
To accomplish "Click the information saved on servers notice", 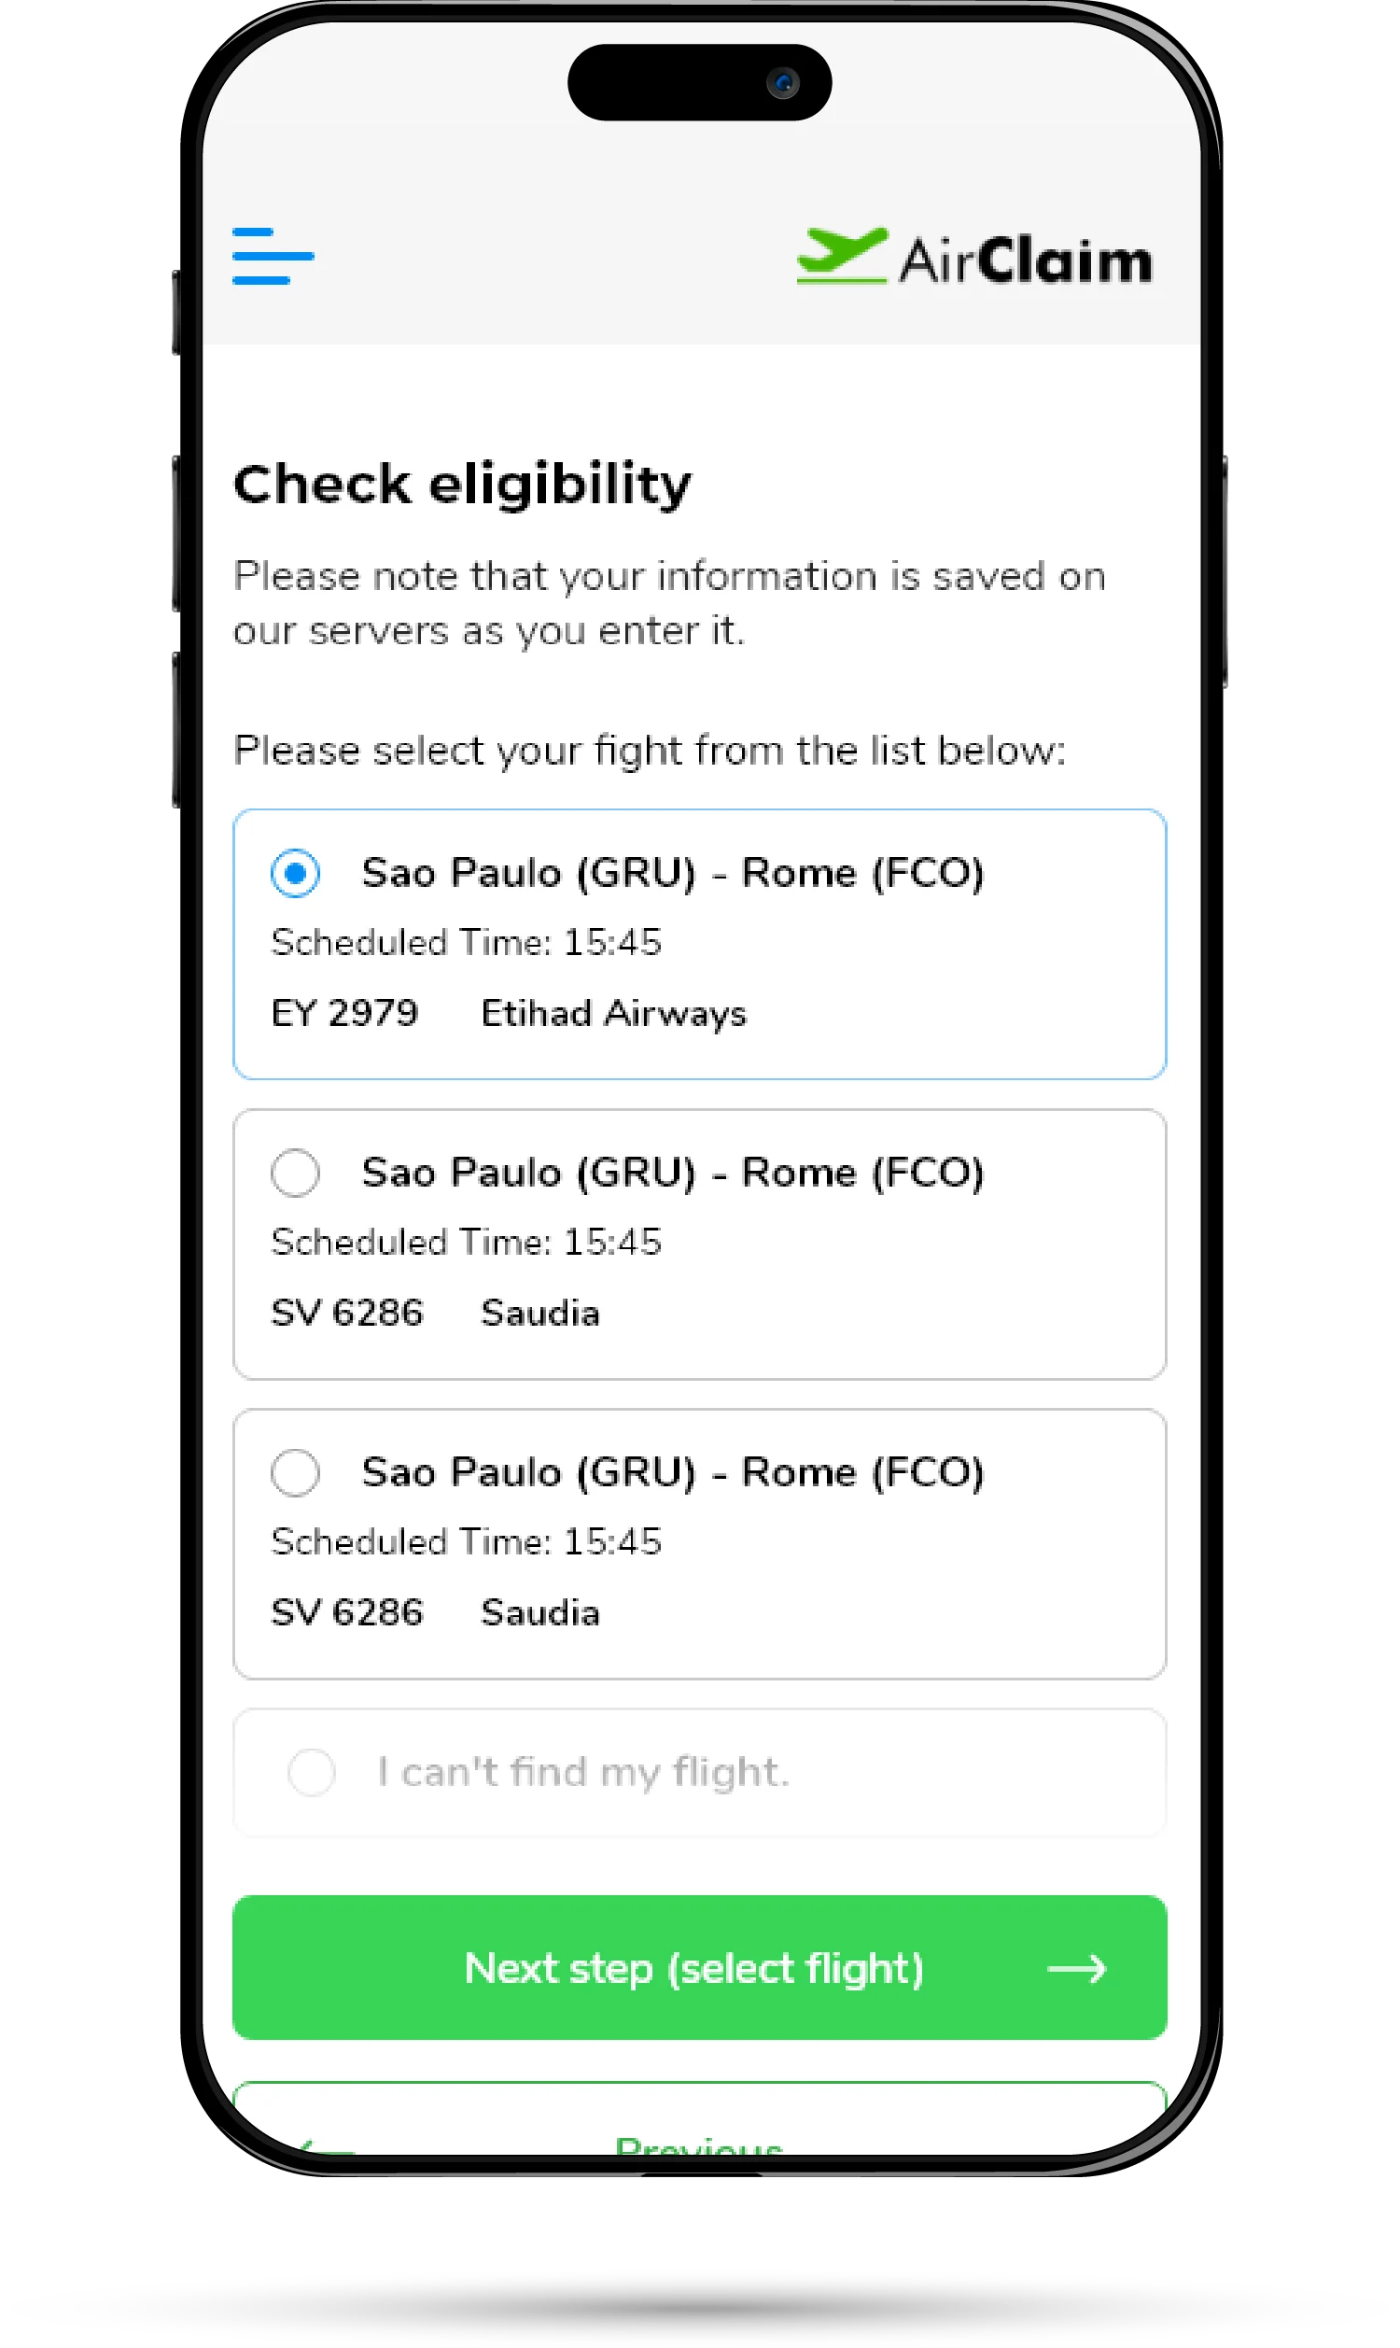I will [x=669, y=603].
